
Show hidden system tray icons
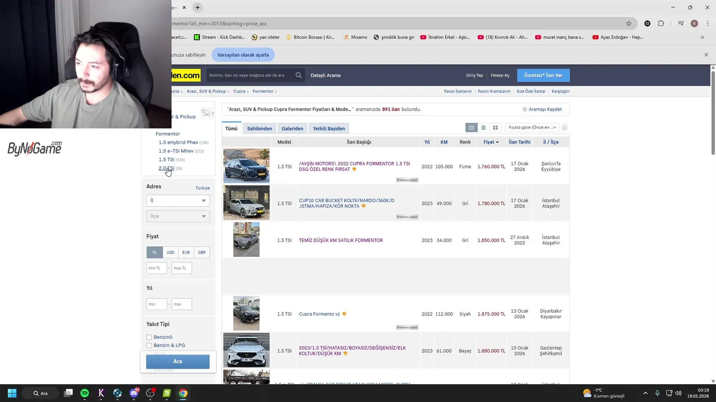pos(645,393)
